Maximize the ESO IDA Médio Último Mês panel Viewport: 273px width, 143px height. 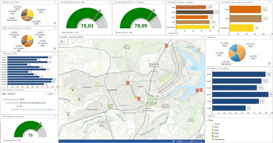(109, 2)
